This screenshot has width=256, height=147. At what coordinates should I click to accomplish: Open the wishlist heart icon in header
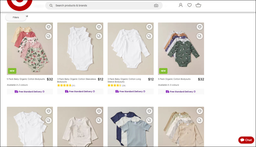[190, 5]
